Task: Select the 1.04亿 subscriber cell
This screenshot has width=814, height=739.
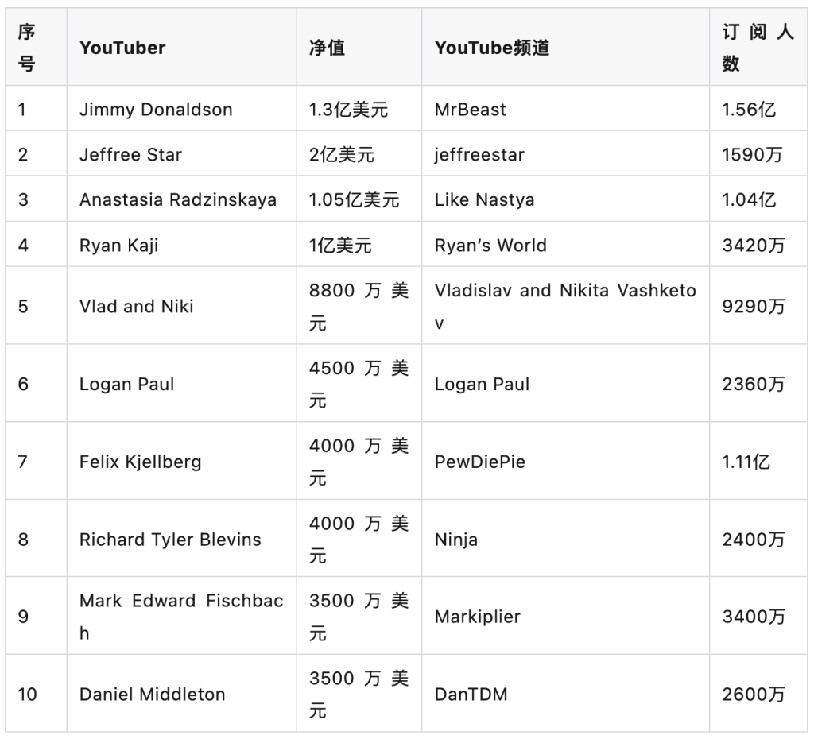Action: click(x=758, y=199)
